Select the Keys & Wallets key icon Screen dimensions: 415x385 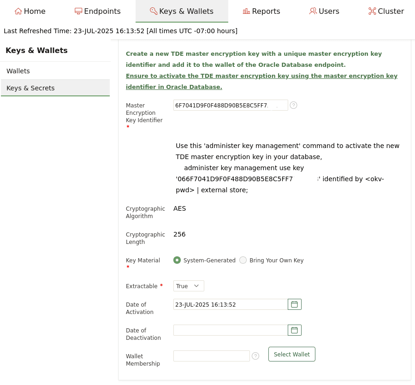coord(154,11)
